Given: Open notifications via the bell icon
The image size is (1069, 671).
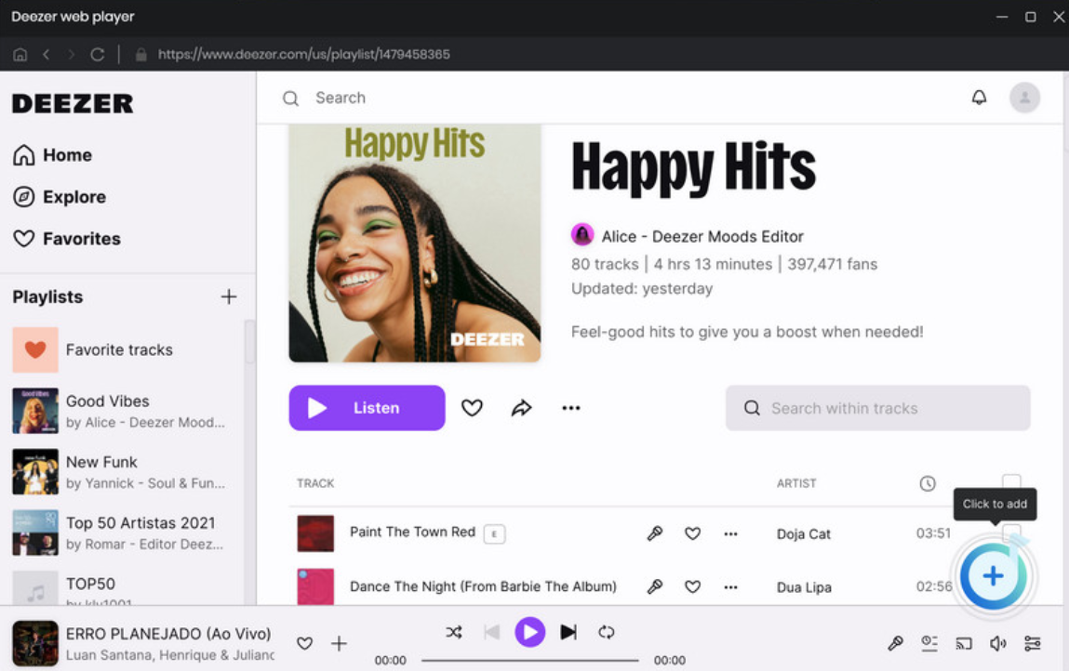Looking at the screenshot, I should pos(979,98).
